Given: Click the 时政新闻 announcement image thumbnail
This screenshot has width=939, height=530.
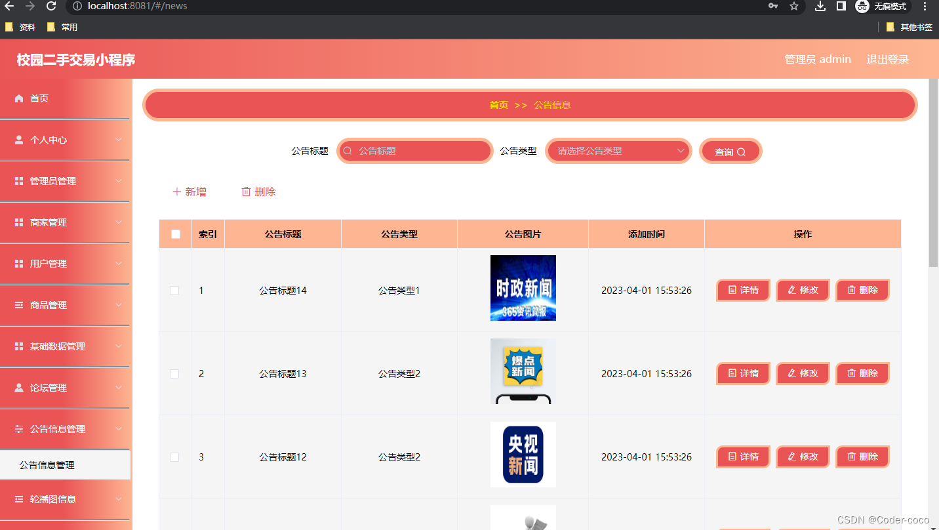Looking at the screenshot, I should pyautogui.click(x=523, y=288).
